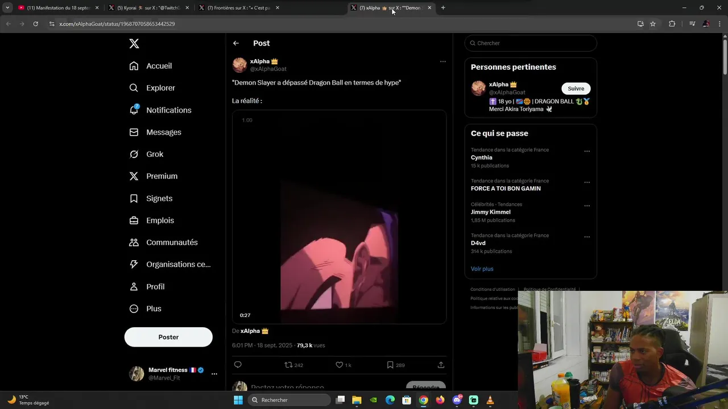Click the Voir plus link

(482, 269)
